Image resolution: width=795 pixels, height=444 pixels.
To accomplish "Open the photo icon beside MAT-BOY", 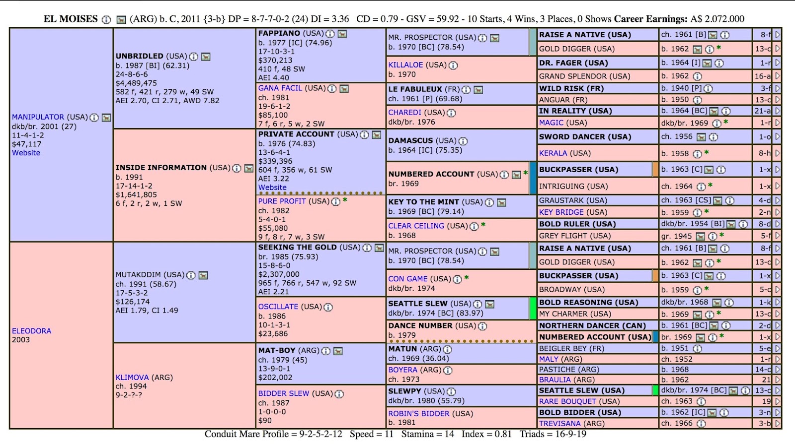I will tap(338, 351).
